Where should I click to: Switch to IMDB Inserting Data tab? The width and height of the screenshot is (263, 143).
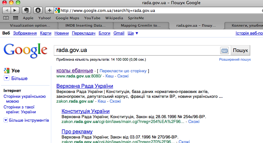click(x=85, y=26)
